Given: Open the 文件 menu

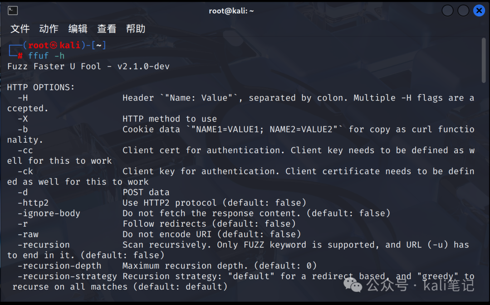Looking at the screenshot, I should (20, 29).
